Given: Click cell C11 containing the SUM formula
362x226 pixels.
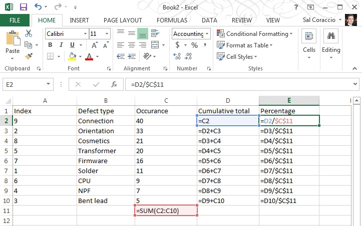Looking at the screenshot, I should point(166,211).
